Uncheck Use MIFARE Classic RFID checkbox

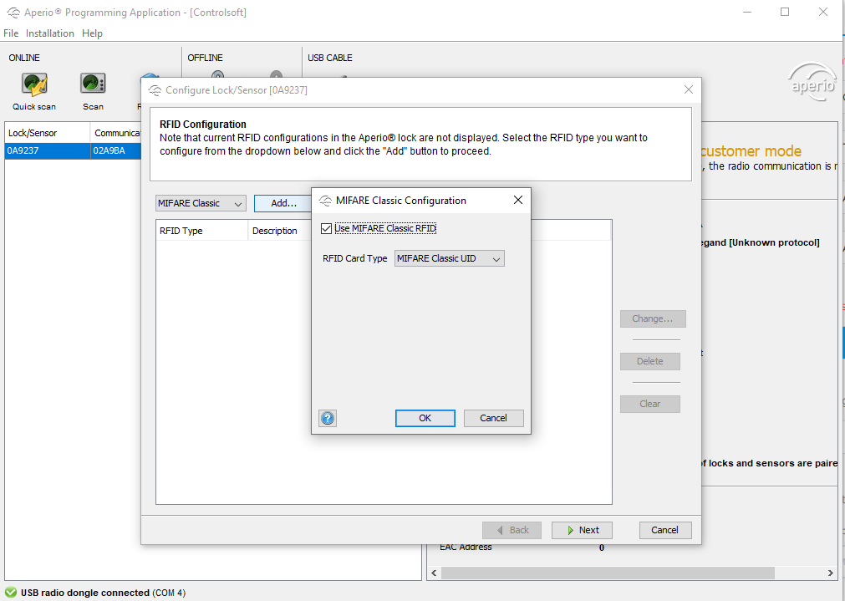326,228
